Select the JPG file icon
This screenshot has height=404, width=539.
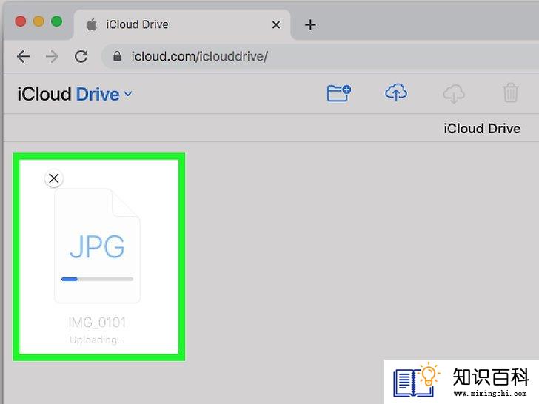pos(97,246)
